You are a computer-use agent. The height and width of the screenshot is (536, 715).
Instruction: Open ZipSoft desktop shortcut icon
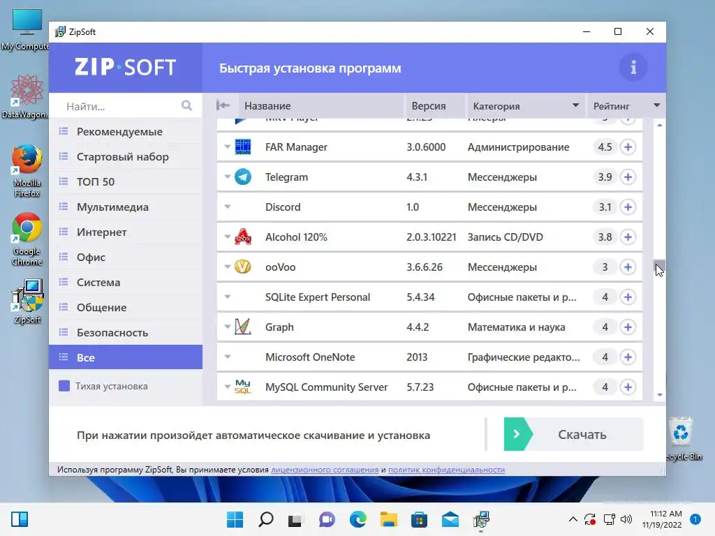click(x=27, y=301)
